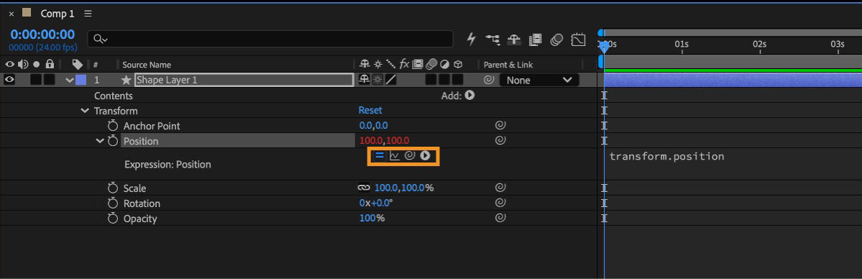Click Shape Layer 1 label color swatch

click(x=81, y=81)
